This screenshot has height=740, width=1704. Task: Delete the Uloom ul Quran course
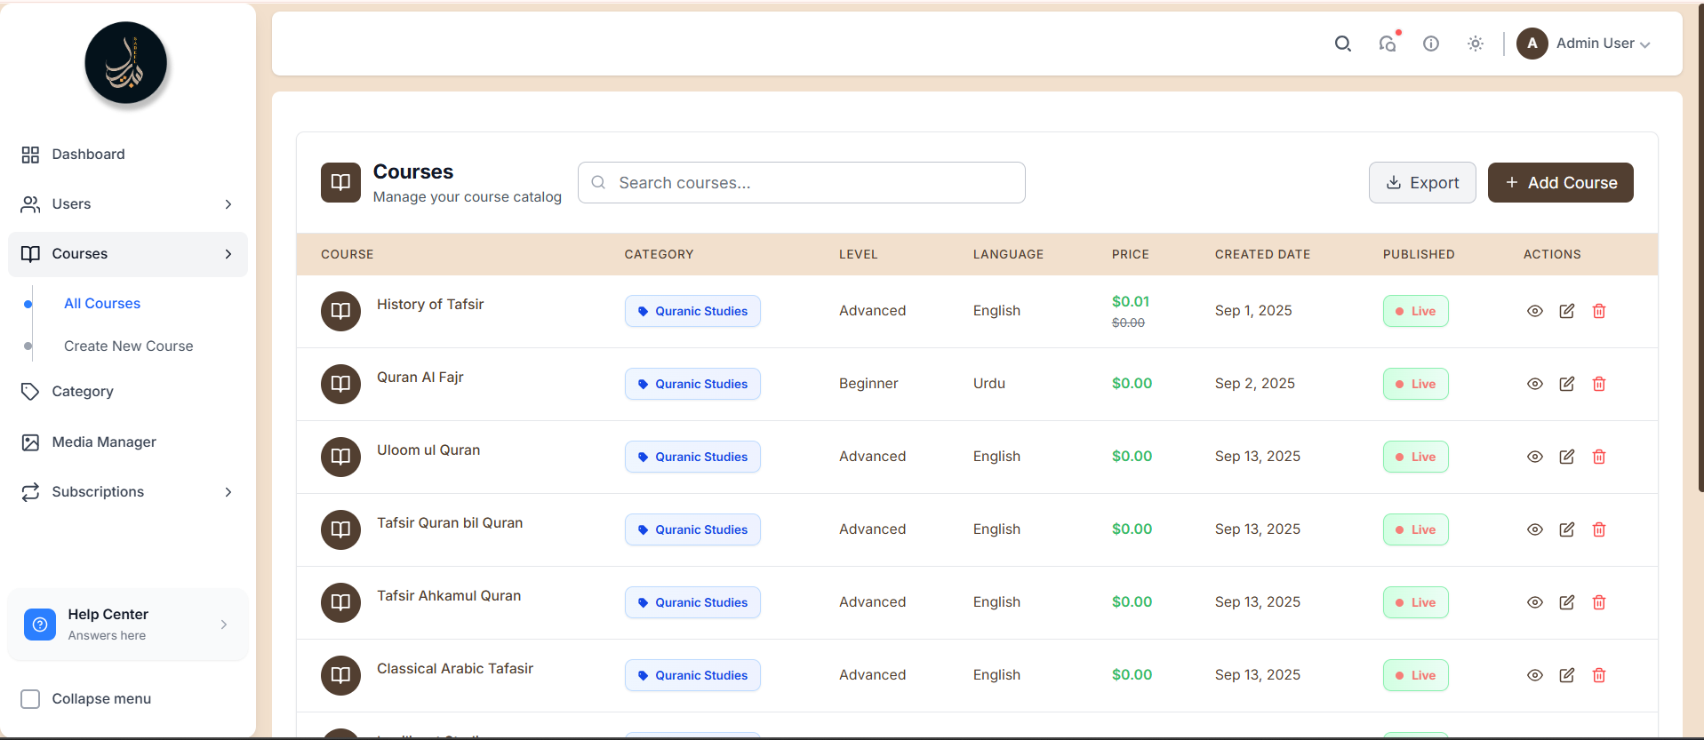1599,457
